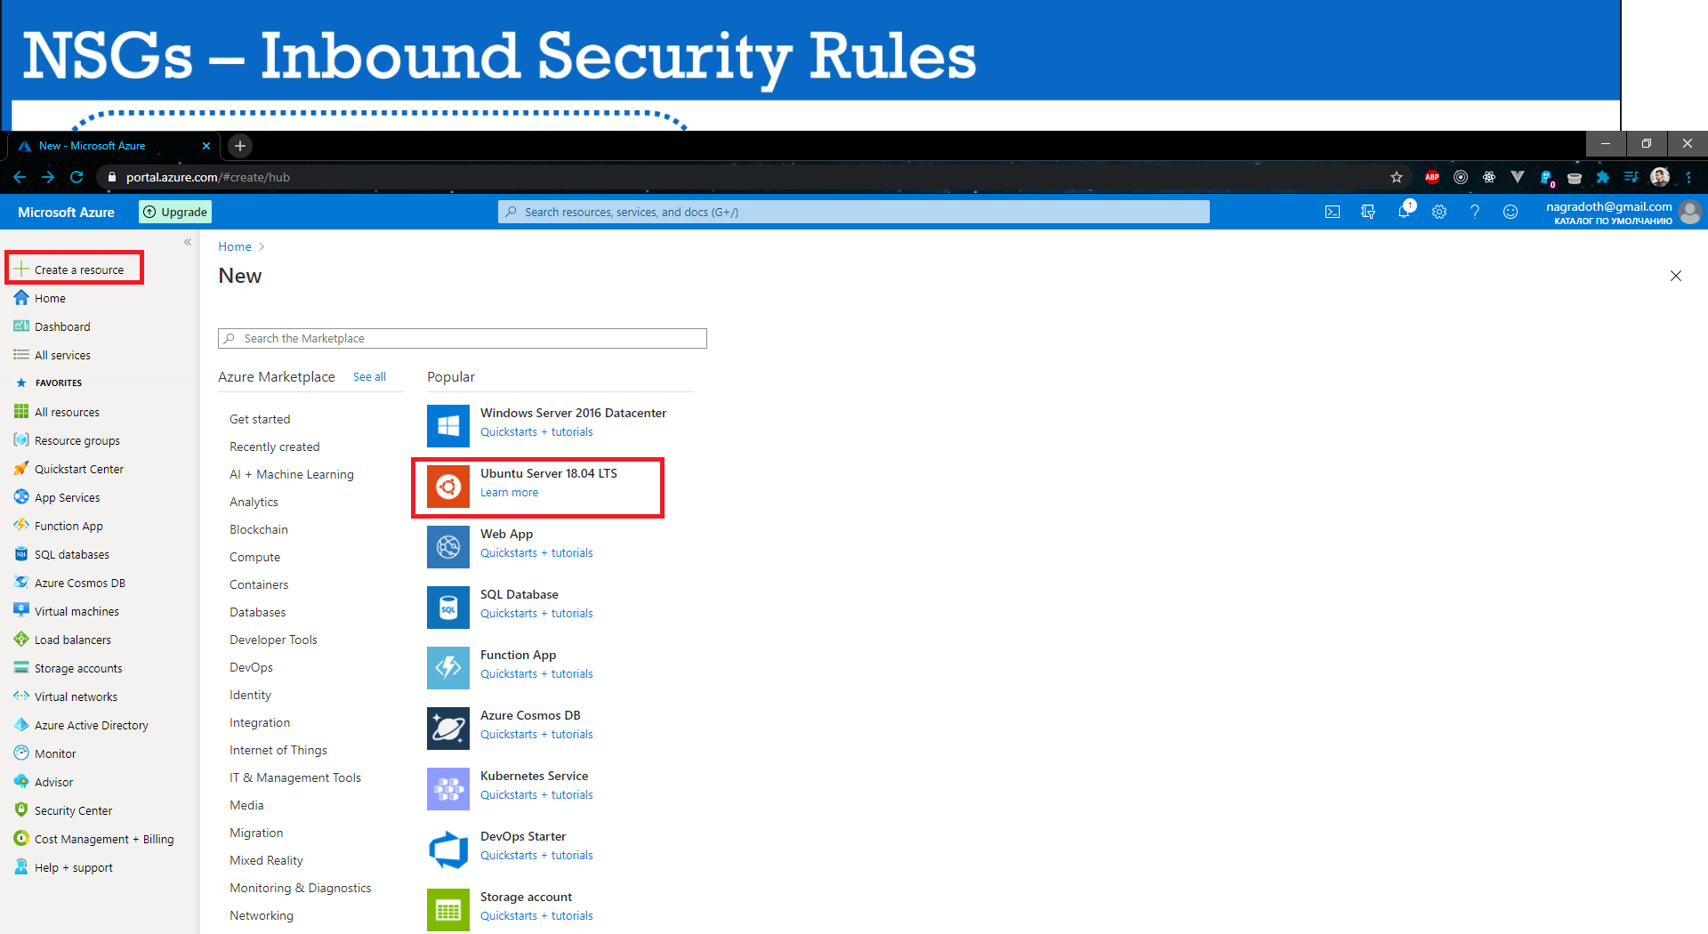Click the Search resources, services, and docs bar
The height and width of the screenshot is (934, 1708).
[854, 212]
